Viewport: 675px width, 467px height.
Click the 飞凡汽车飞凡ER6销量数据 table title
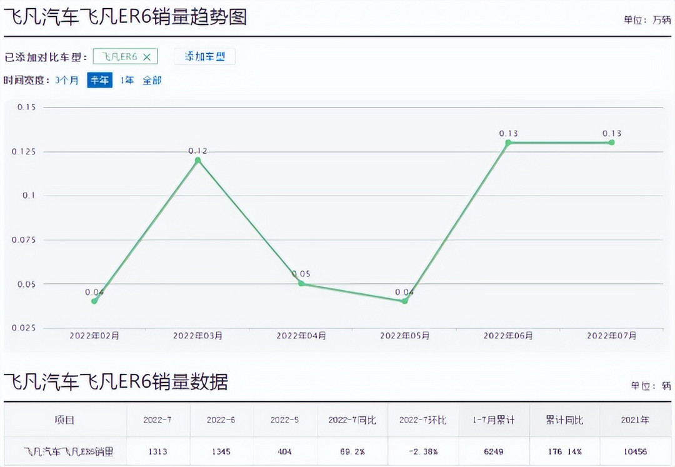pyautogui.click(x=116, y=381)
